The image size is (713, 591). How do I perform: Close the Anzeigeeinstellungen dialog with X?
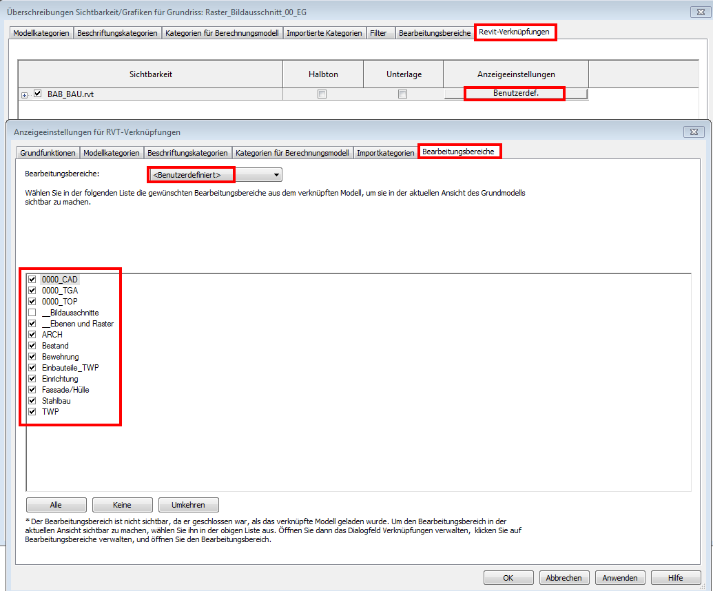[x=692, y=132]
